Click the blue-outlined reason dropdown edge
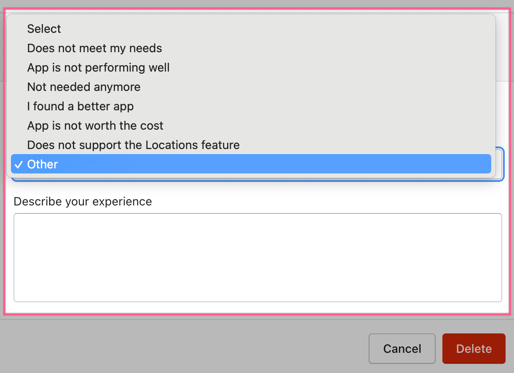The image size is (514, 373). [500, 164]
